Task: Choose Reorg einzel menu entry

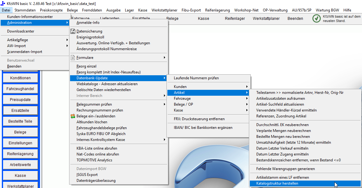Action: tap(119, 66)
